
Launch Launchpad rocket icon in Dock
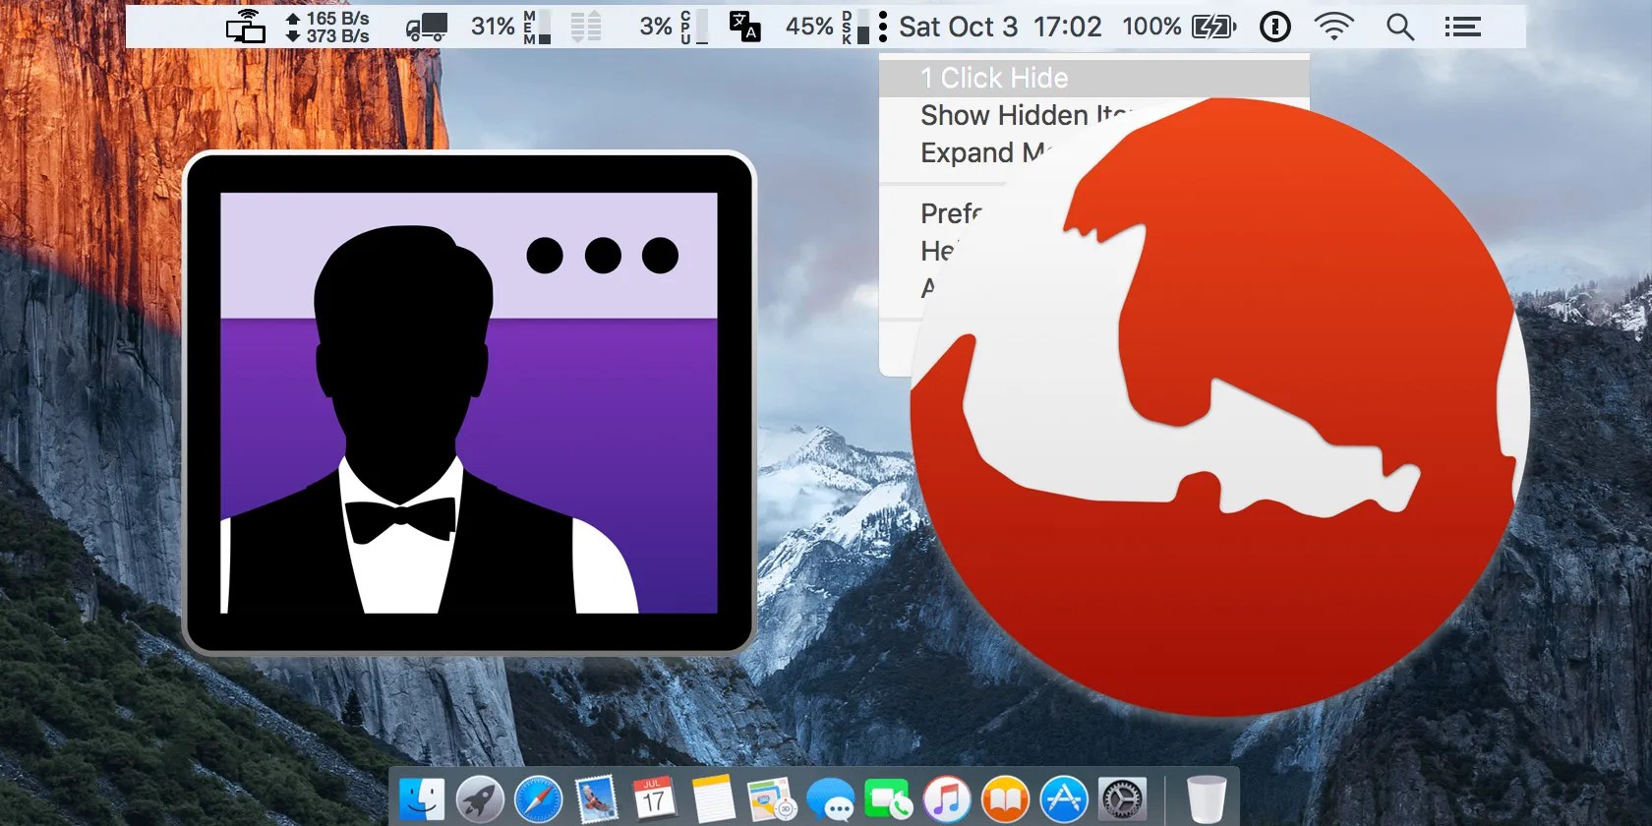coord(480,798)
